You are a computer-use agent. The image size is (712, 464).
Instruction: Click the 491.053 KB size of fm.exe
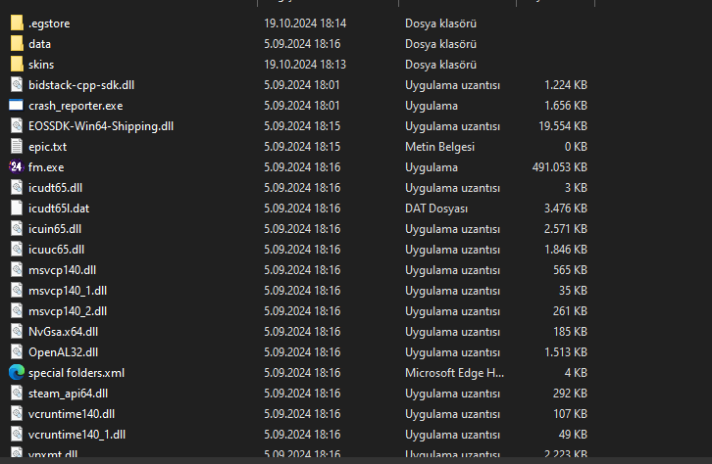[560, 167]
